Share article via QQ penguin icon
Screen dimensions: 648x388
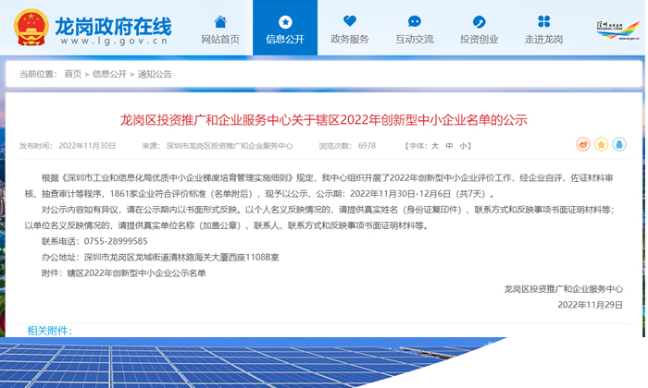click(618, 145)
